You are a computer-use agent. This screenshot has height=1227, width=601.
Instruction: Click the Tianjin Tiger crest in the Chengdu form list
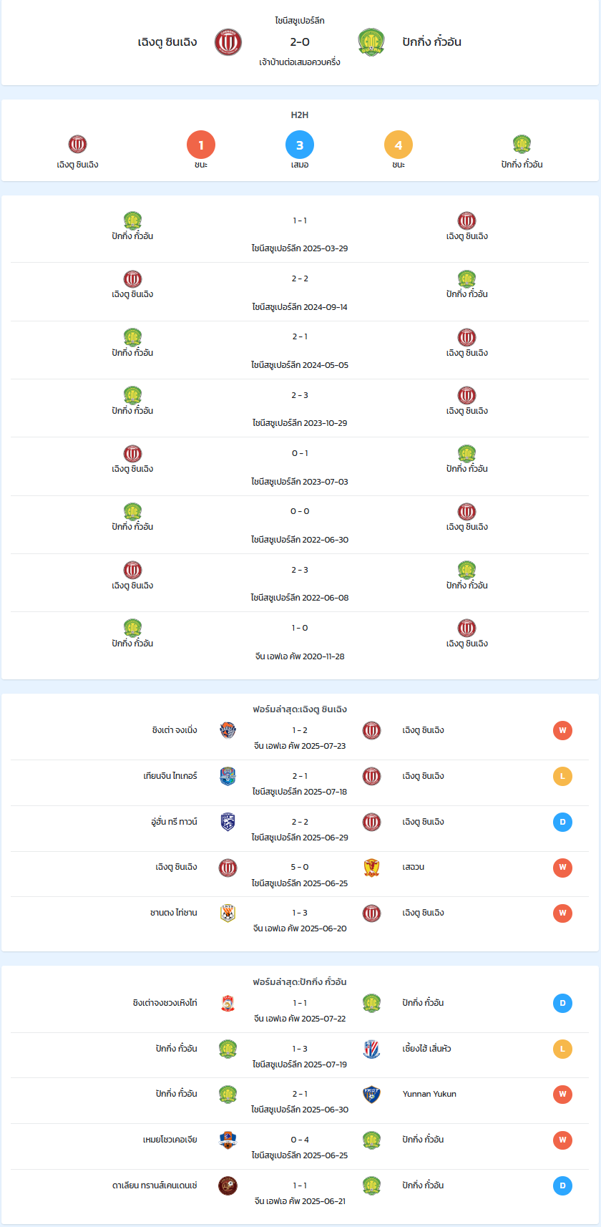[228, 776]
